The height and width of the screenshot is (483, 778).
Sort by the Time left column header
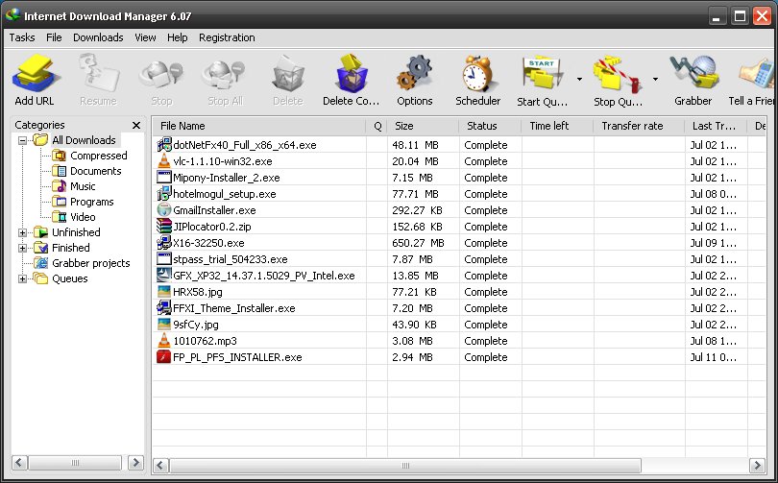pyautogui.click(x=557, y=126)
